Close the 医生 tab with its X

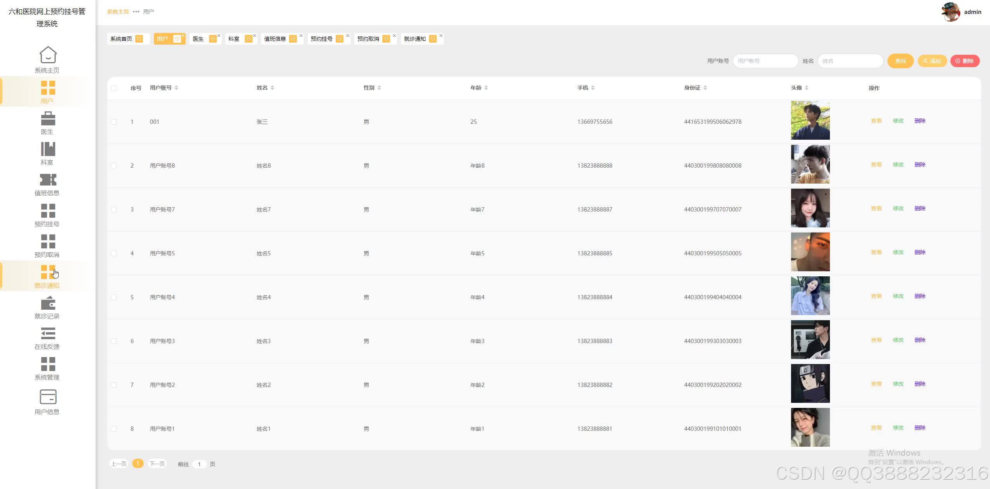(x=219, y=36)
